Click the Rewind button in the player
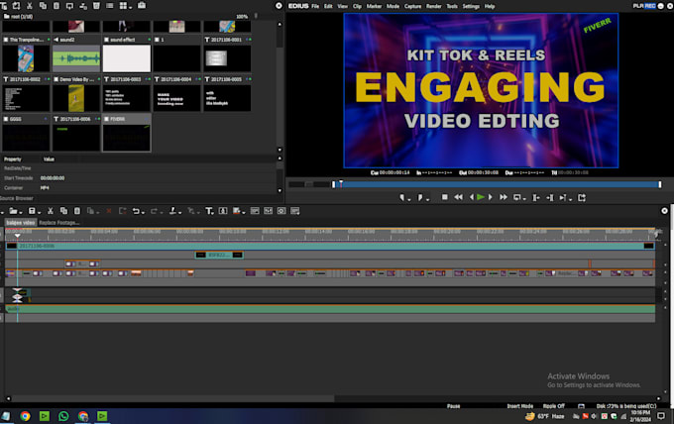 (457, 197)
